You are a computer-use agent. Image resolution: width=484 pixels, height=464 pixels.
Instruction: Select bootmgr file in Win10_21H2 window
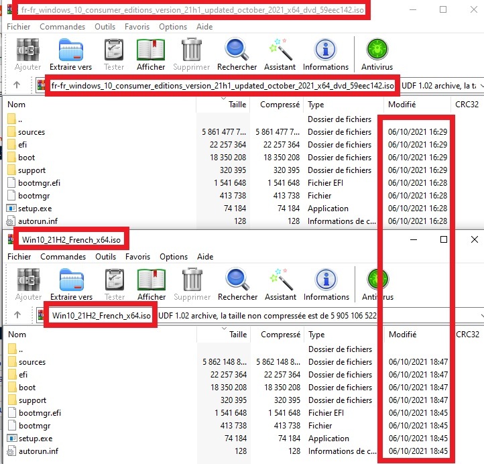coord(29,426)
